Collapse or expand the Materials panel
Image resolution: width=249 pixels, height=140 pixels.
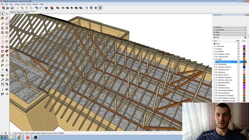tap(230, 27)
